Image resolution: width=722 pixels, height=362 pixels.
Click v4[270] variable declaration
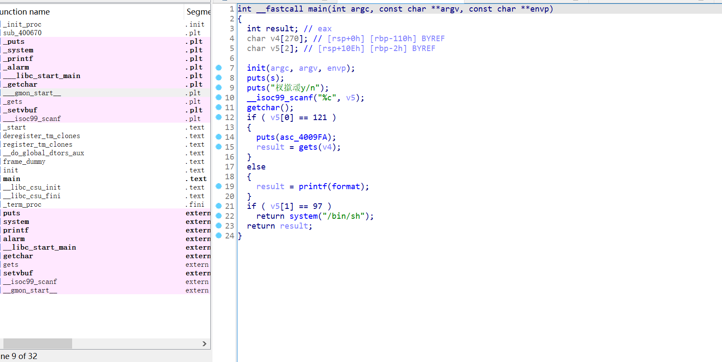pos(289,39)
